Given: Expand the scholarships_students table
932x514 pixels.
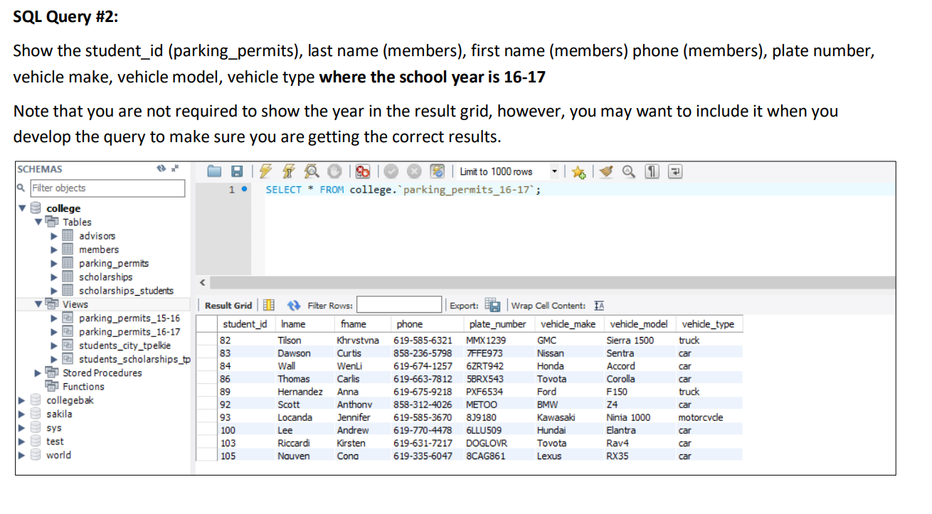Looking at the screenshot, I should 53,290.
